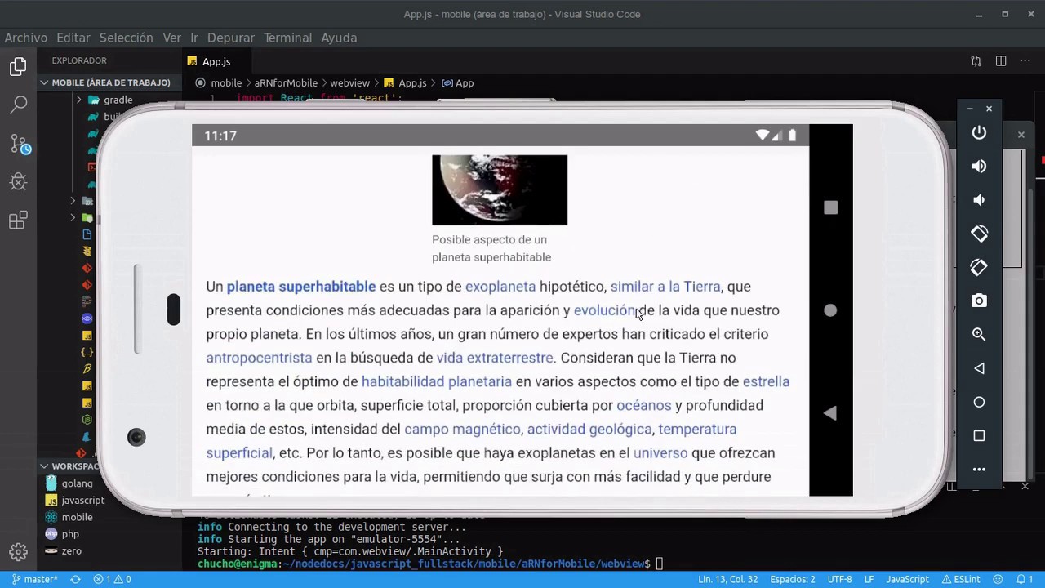Click the emulator toolbar Overview square

(979, 435)
